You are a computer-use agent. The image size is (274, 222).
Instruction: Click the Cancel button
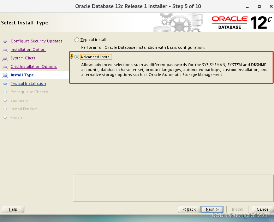[x=263, y=209]
